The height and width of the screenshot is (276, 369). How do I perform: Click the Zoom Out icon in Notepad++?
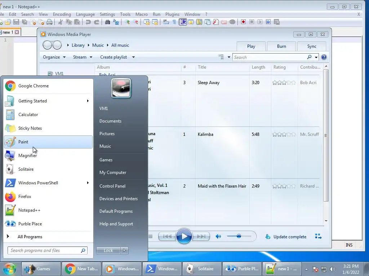[135, 22]
